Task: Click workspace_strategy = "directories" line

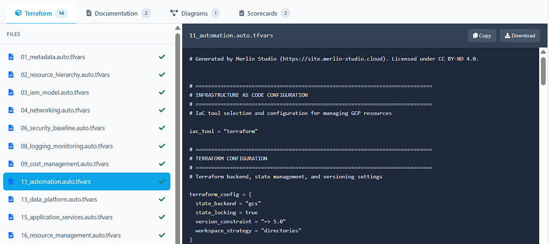Action: (x=248, y=231)
